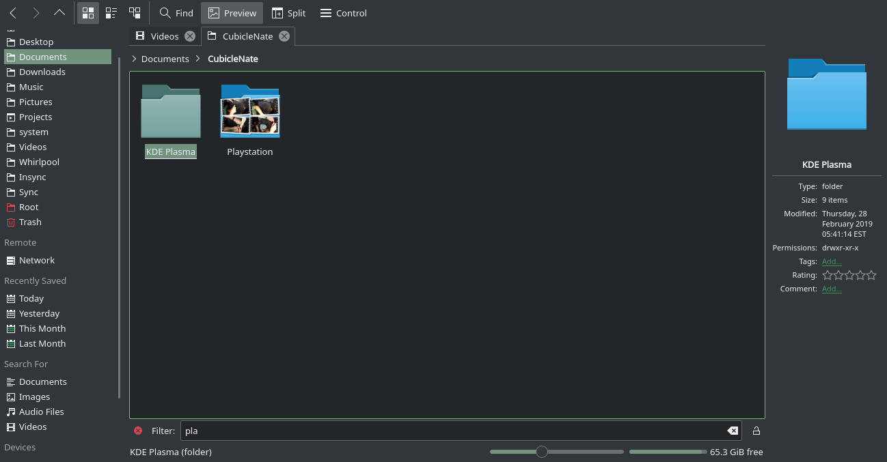This screenshot has width=887, height=462.
Task: Switch to Icons view mode
Action: tap(87, 12)
